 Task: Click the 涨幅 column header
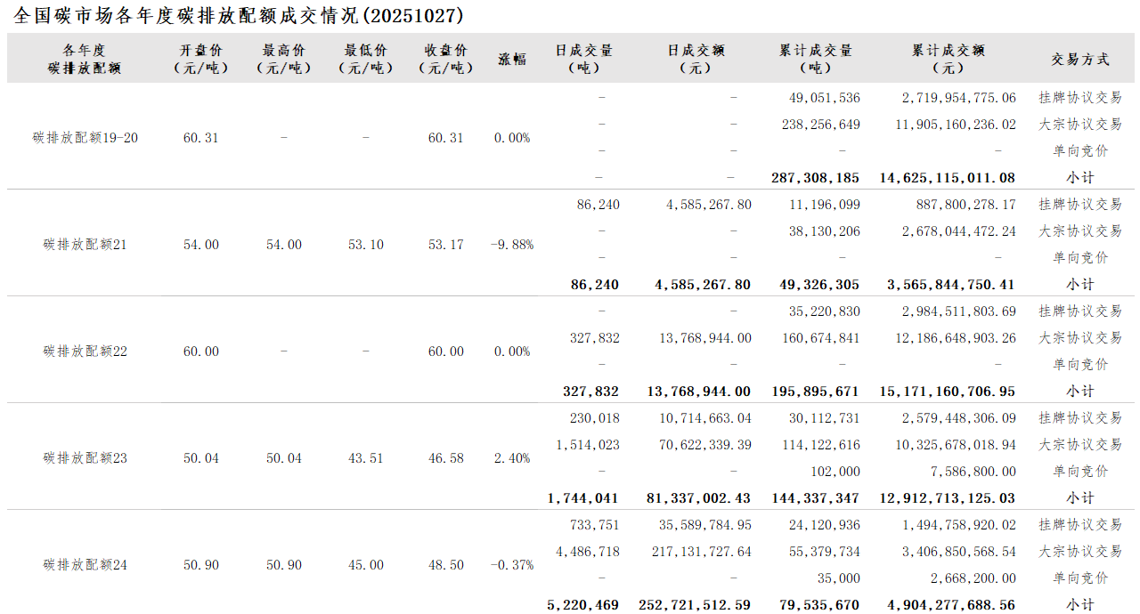(512, 59)
